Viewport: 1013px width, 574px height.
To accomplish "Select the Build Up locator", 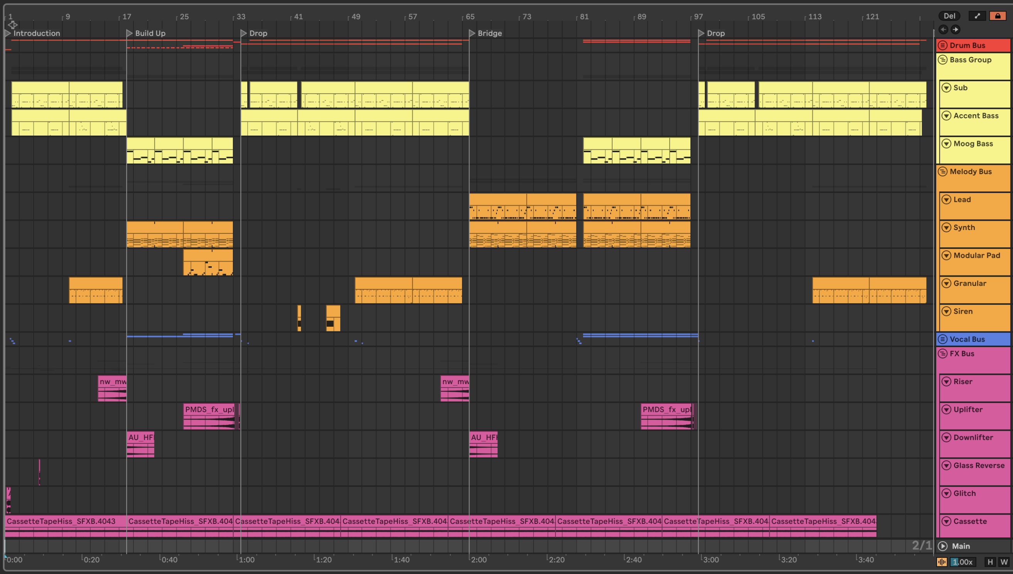I will [130, 33].
